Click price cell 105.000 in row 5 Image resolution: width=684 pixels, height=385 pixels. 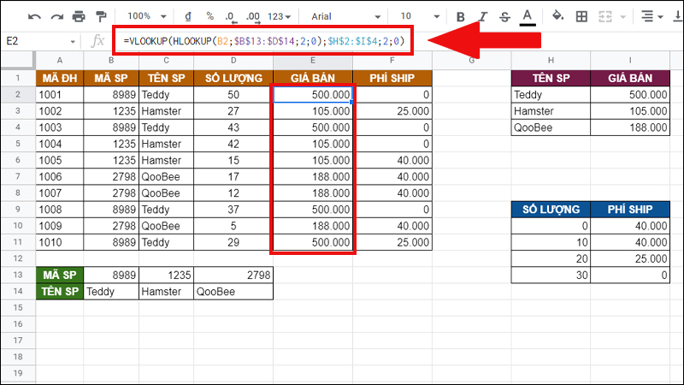click(x=313, y=144)
